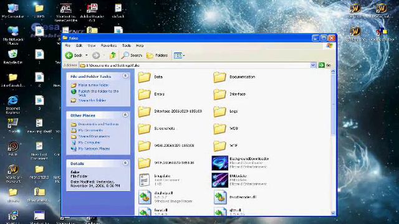Click Publish this folder to the Web

click(x=99, y=93)
